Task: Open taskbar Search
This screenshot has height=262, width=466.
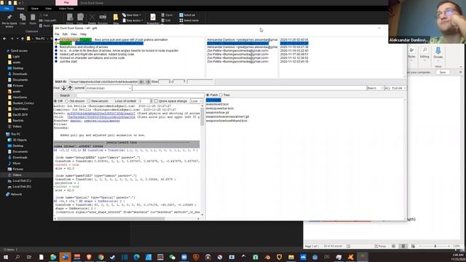Action: (17, 257)
